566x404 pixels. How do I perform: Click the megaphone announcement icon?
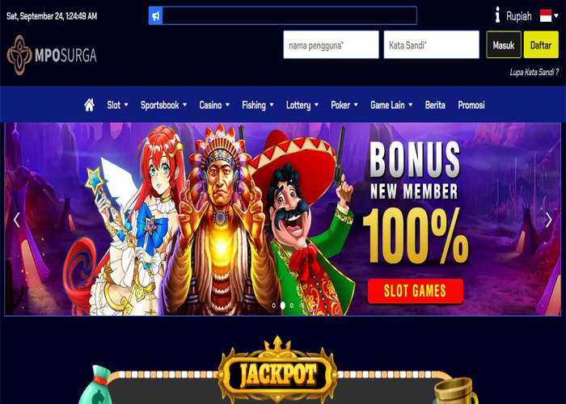(155, 16)
